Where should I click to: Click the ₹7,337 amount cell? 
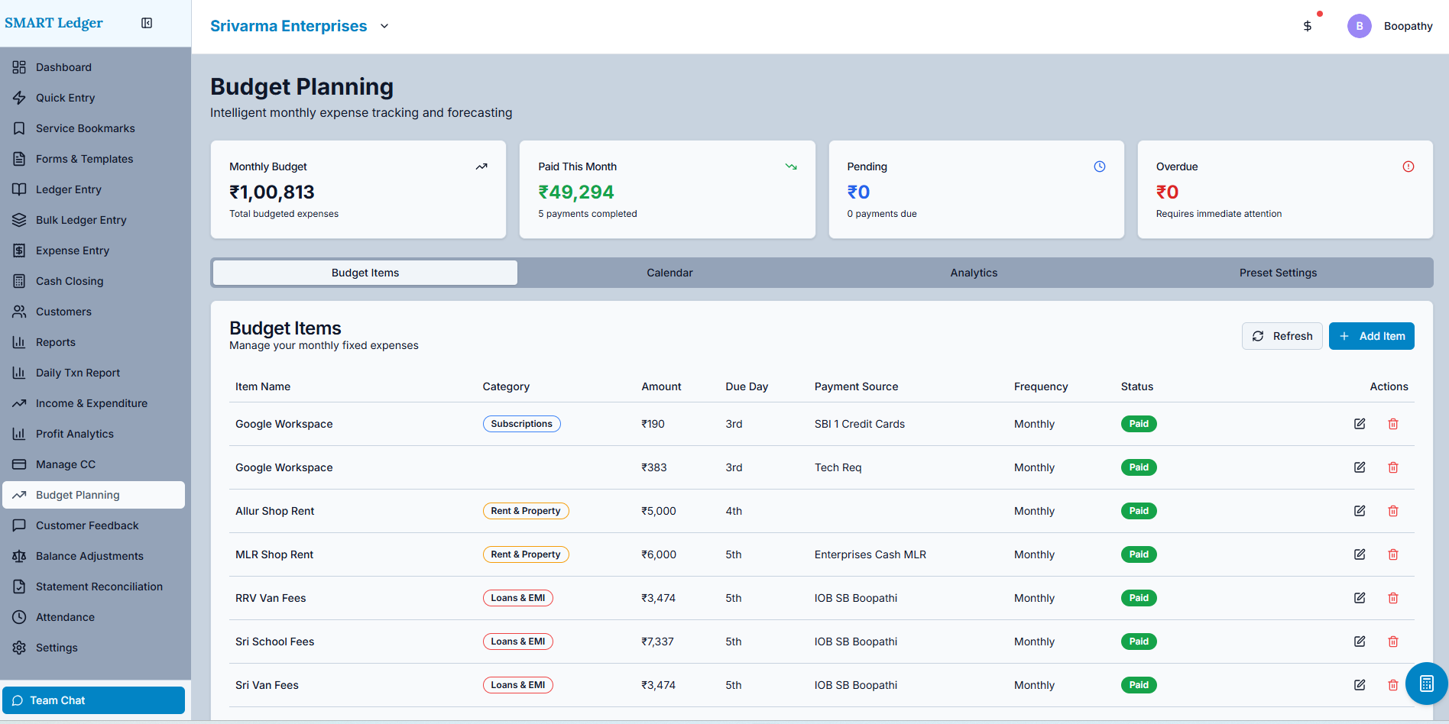click(x=658, y=642)
